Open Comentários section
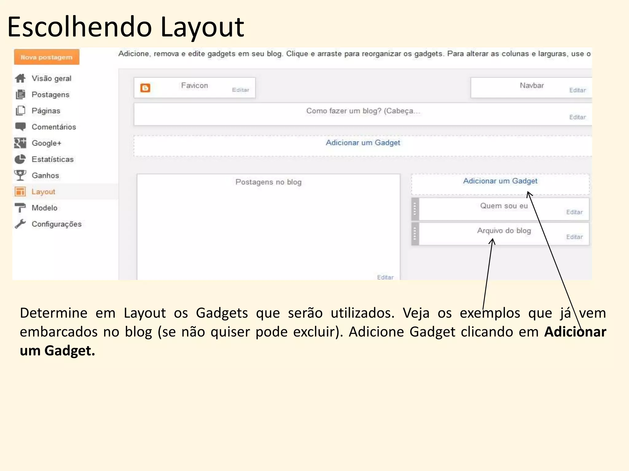 (x=54, y=127)
